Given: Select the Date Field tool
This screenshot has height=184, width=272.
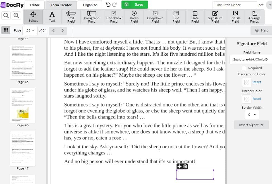Looking at the screenshot, I should click(195, 17).
